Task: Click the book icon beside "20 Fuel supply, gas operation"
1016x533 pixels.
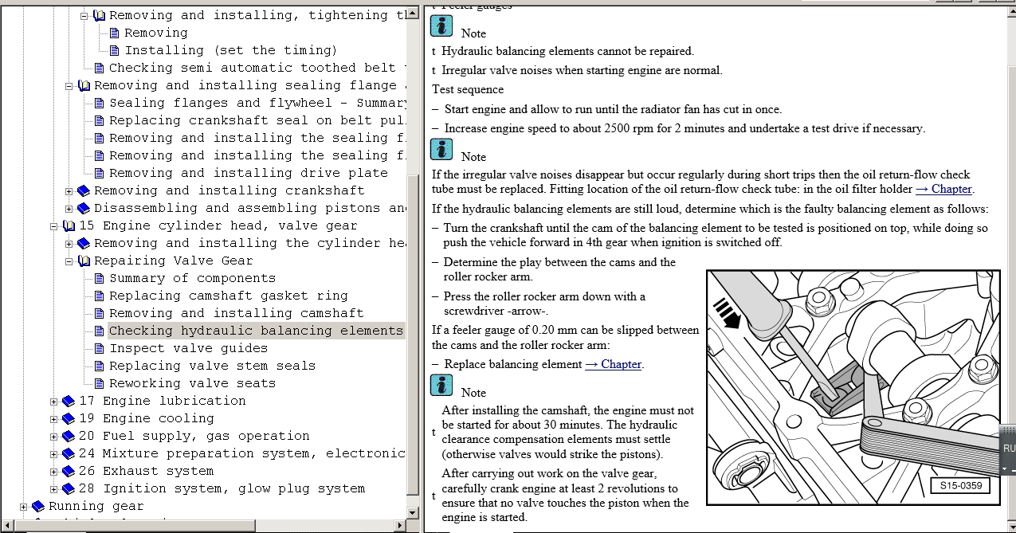Action: pos(68,436)
